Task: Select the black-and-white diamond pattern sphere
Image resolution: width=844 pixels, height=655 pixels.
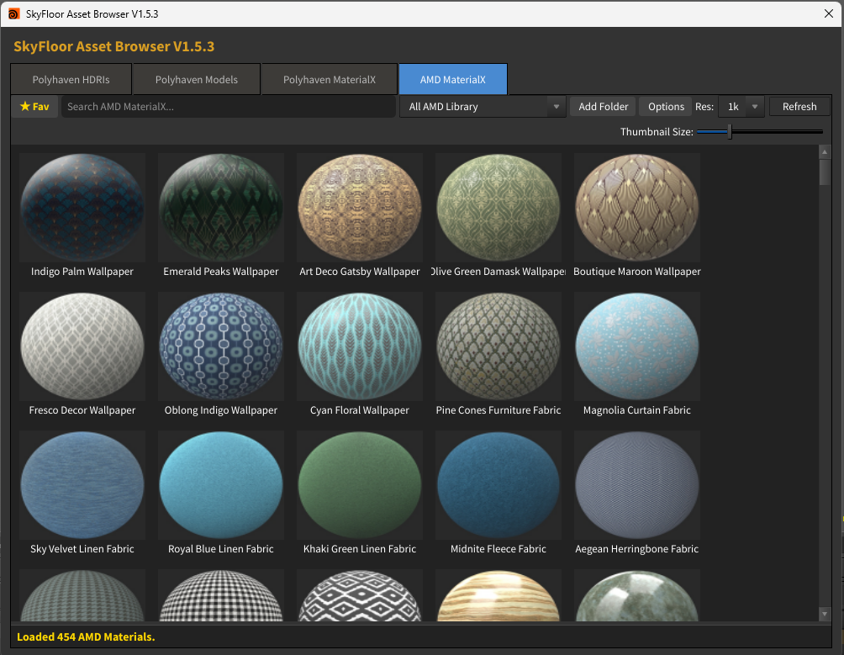Action: pos(360,595)
